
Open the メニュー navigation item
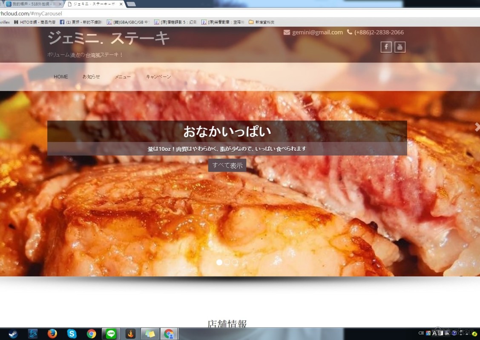(x=123, y=77)
